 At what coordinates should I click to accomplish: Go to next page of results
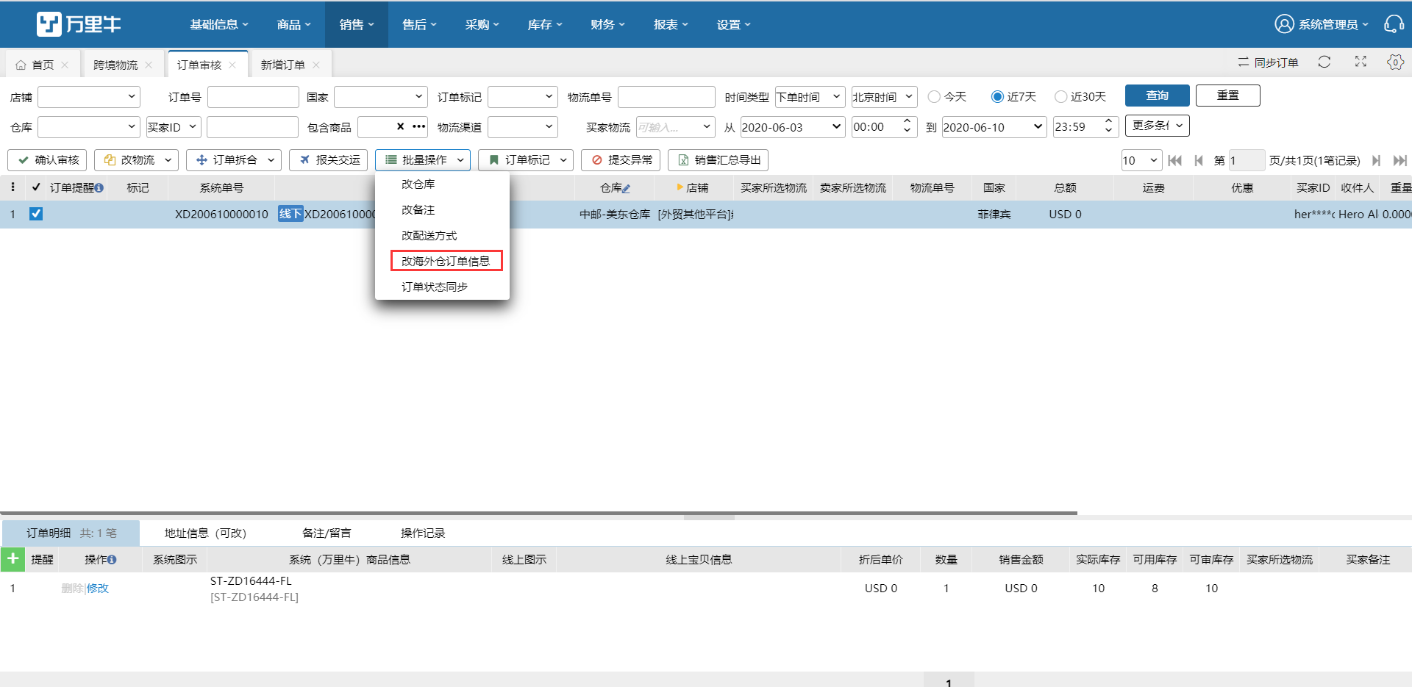[x=1376, y=160]
